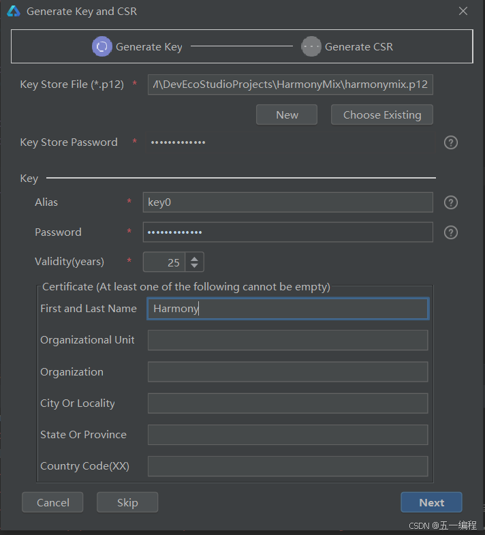Click the New key store button
The image size is (485, 535).
(x=287, y=114)
